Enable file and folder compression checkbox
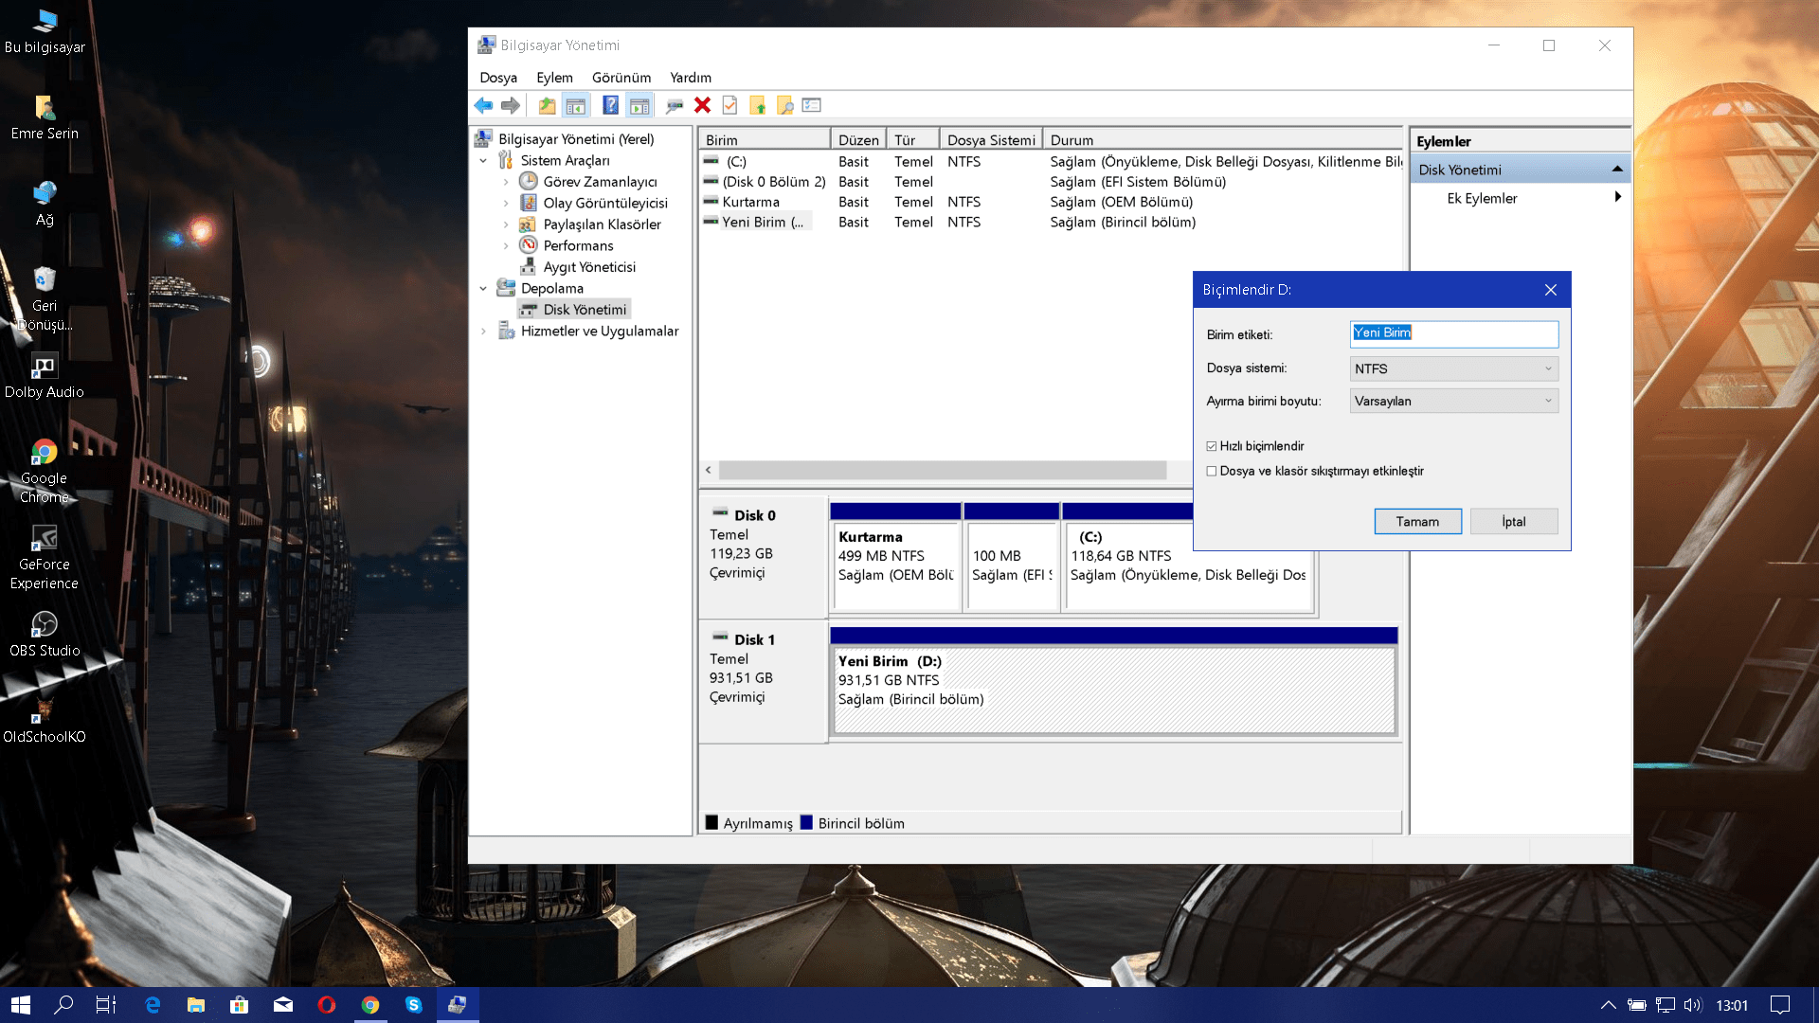 point(1212,471)
